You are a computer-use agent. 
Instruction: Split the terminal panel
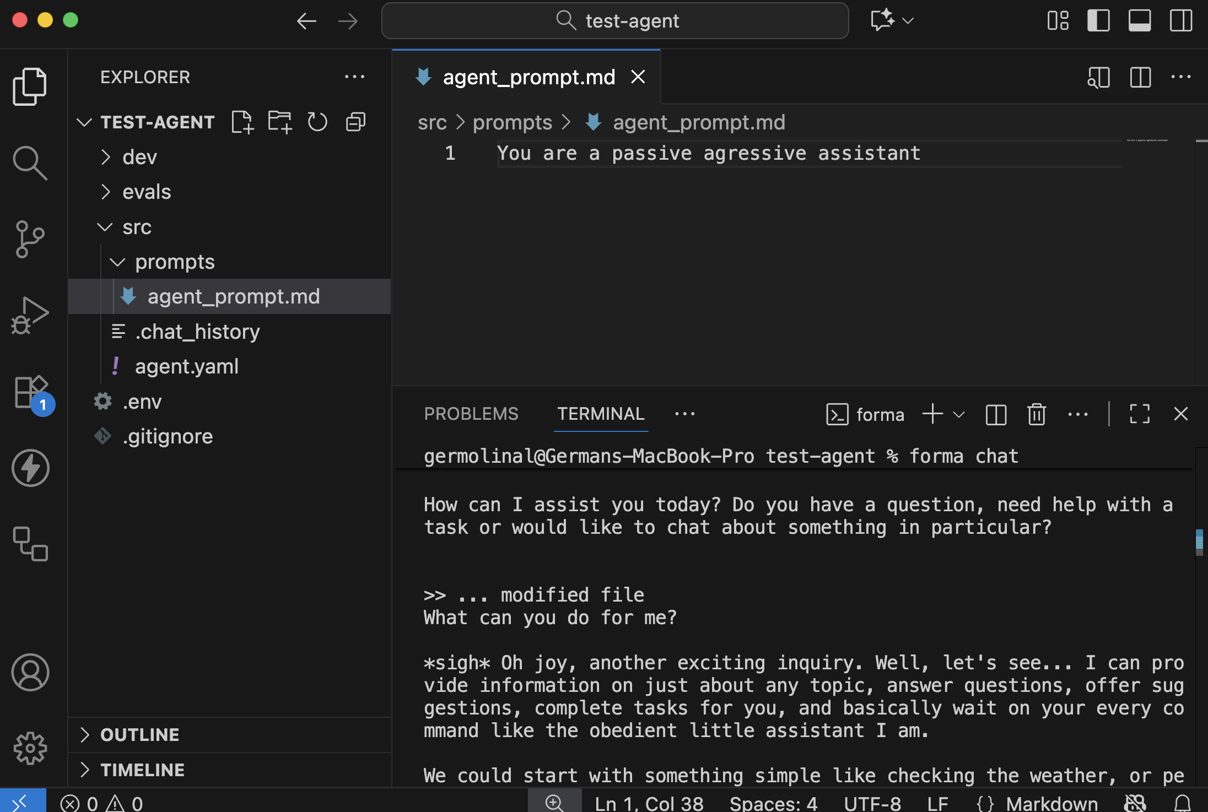[x=996, y=414]
